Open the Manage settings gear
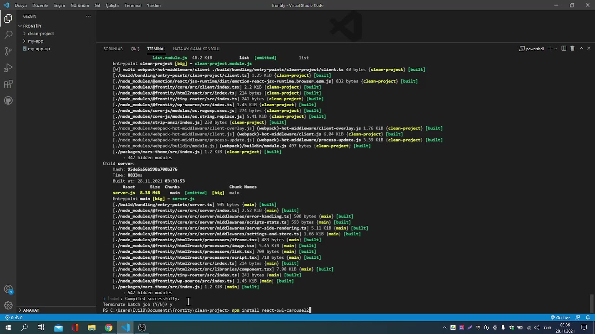 click(x=8, y=305)
